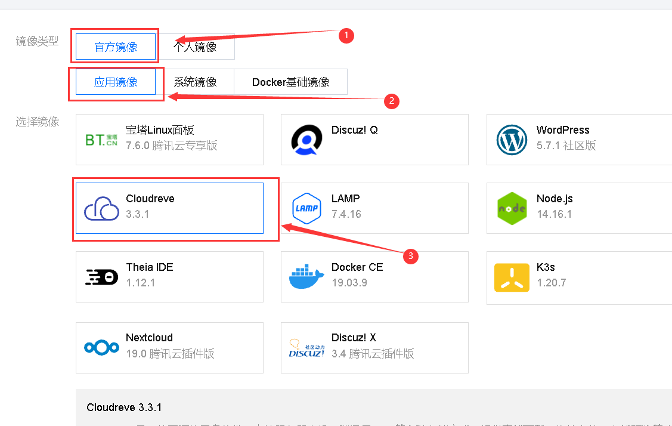Choose the Node.js image title
The image size is (672, 426).
click(x=555, y=199)
